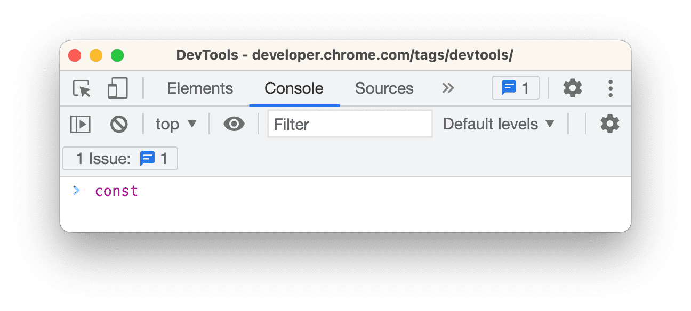Show the console sidebar
Screen dimensions: 691x311
[x=81, y=124]
